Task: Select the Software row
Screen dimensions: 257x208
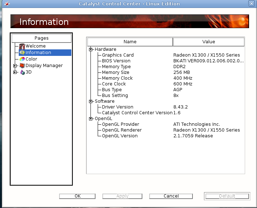Action: pos(166,101)
